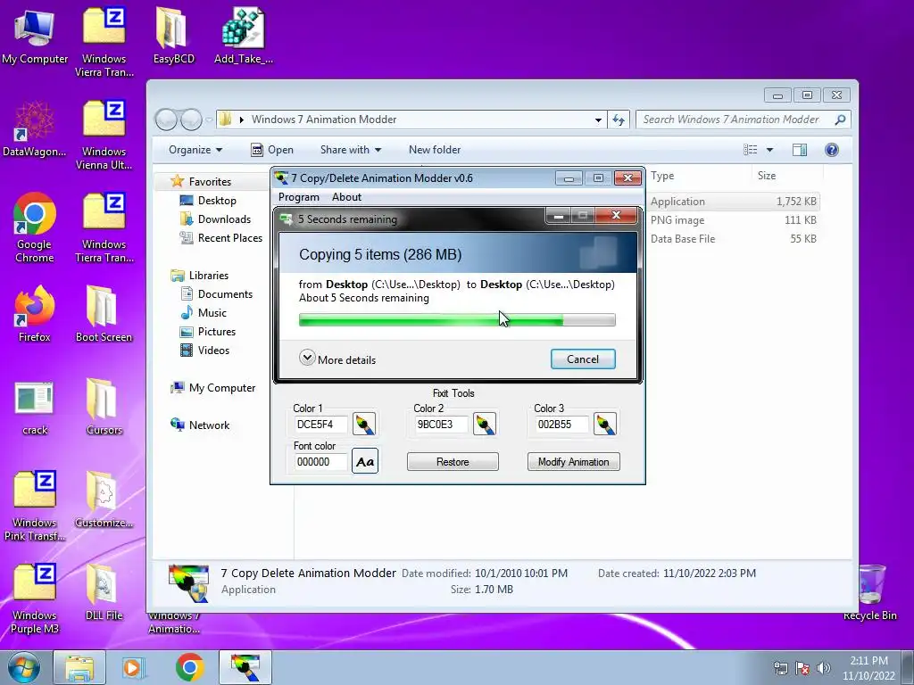Click Animation Modder taskbar icon
The height and width of the screenshot is (685, 914).
tap(245, 667)
